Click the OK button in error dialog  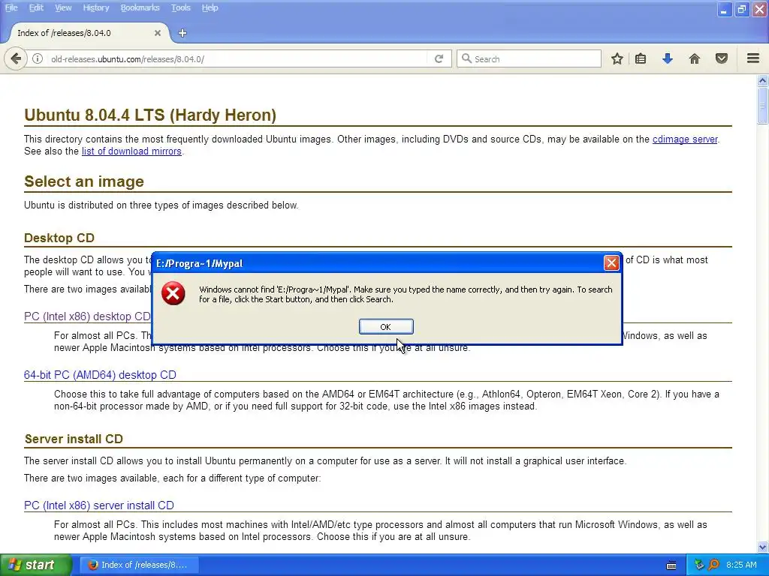pos(386,327)
